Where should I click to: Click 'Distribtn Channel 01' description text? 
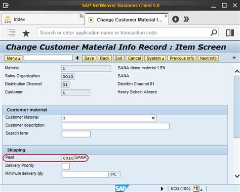[136, 84]
